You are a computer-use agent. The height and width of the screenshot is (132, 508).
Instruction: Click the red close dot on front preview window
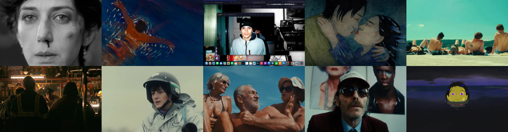coord(219,15)
